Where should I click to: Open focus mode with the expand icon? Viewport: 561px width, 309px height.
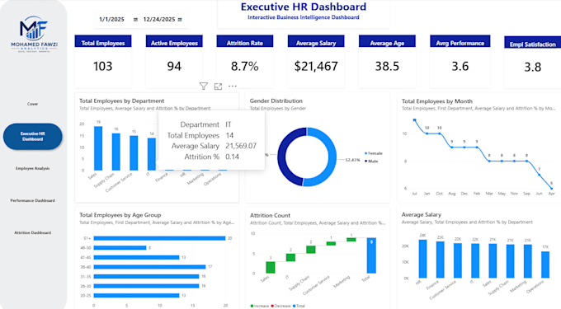click(218, 86)
